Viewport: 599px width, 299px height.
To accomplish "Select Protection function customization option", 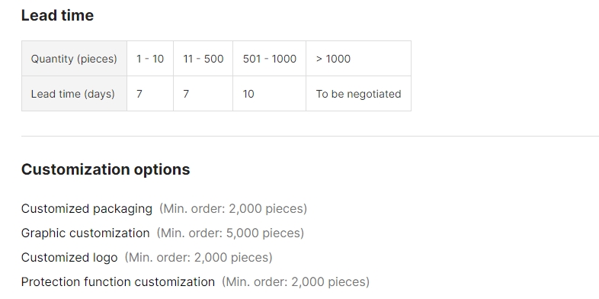I will point(118,282).
